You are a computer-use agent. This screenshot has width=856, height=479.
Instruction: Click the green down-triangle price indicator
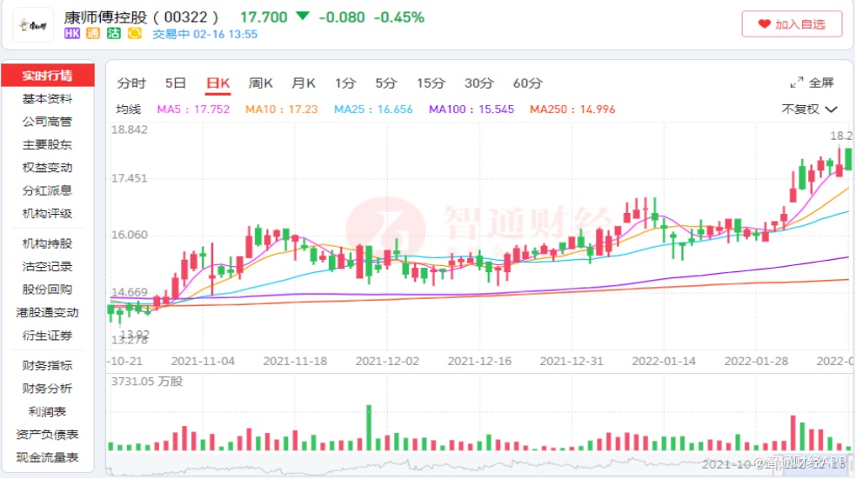[x=302, y=17]
